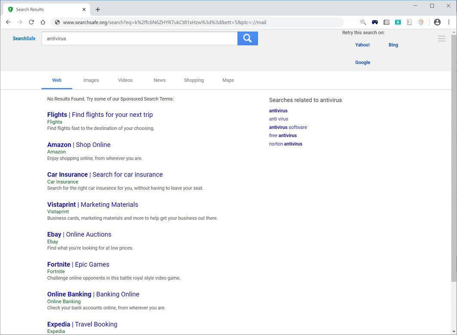Switch to the Videos tab
Screen dimensions: 457x335
[126, 80]
